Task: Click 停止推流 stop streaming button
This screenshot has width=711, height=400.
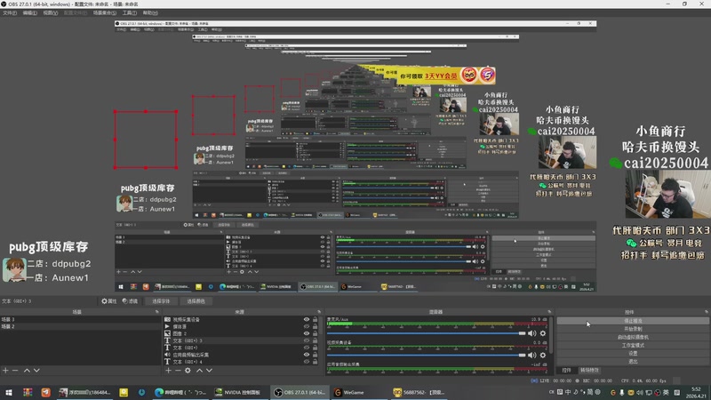Action: [x=633, y=321]
